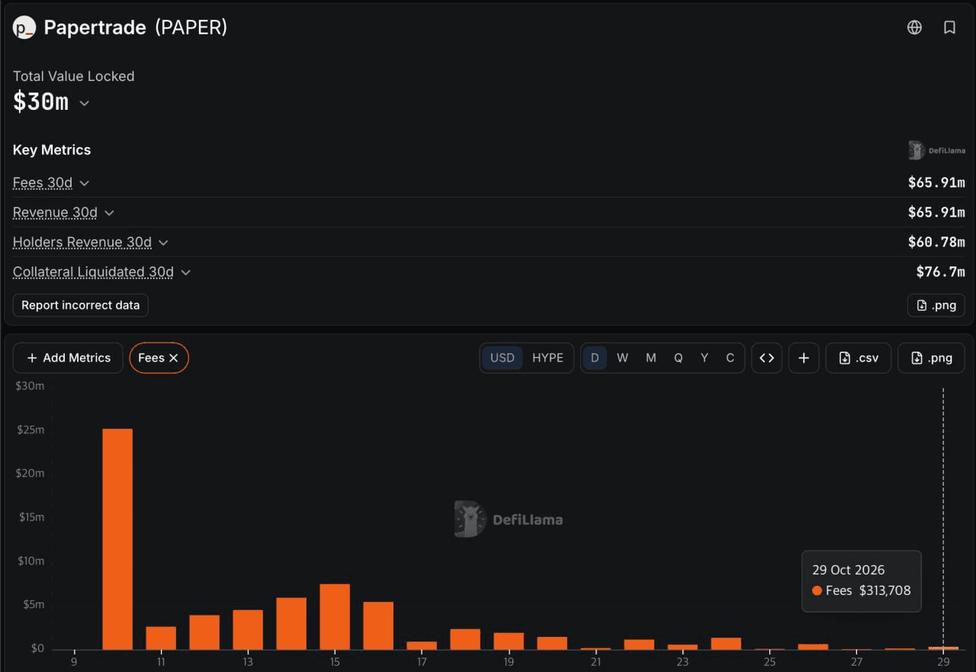Click the $65.91m Fees 30d value

coord(936,183)
